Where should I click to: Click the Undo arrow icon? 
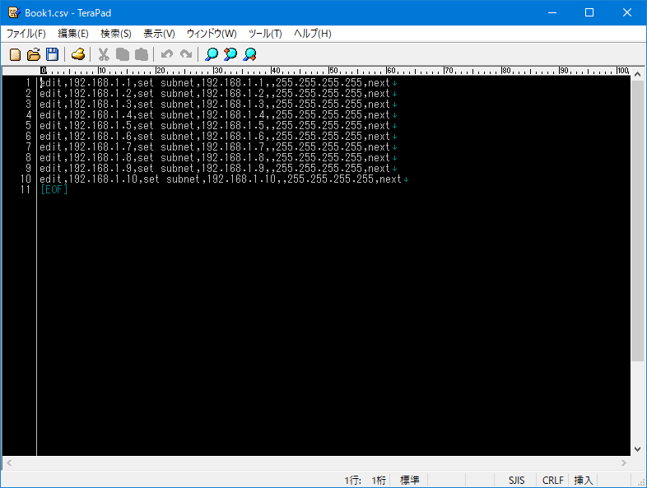(167, 55)
